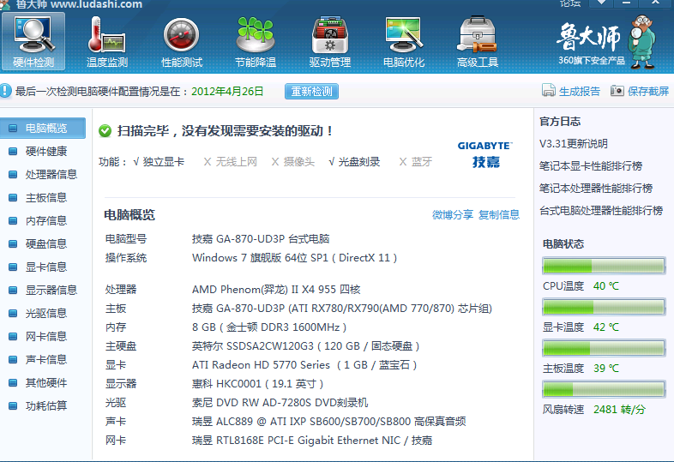Viewport: 674px width, 462px height.
Task: Click the 复制信息 copy info link
Action: click(498, 214)
